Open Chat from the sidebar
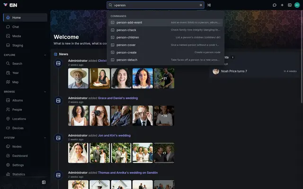Viewport: 303px width, 189px height. [x=25, y=27]
